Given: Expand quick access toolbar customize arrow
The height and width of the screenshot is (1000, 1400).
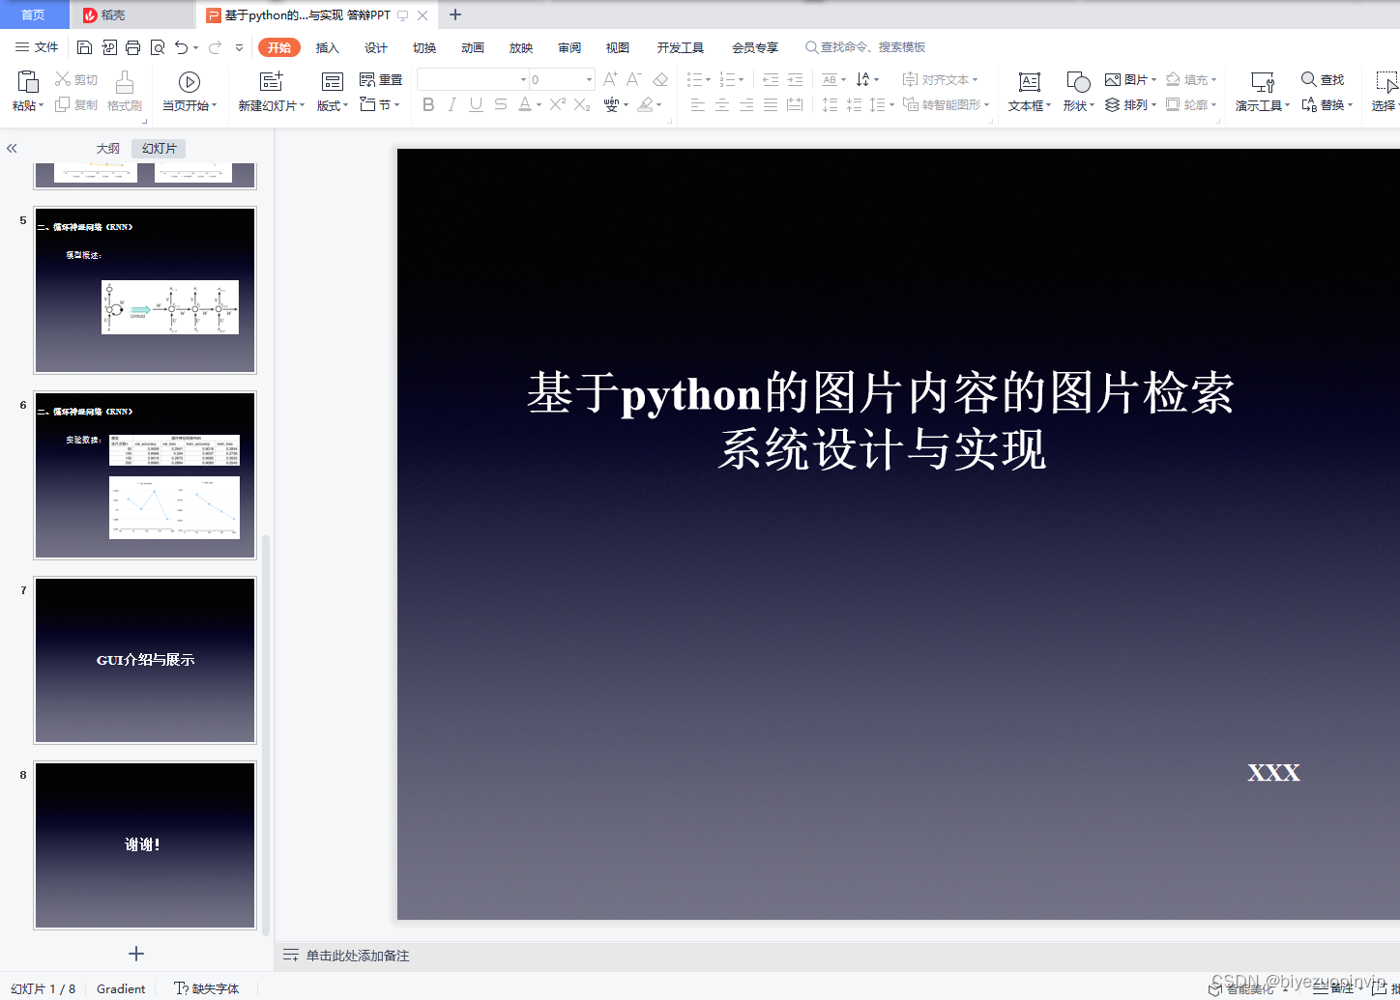Looking at the screenshot, I should pos(239,47).
